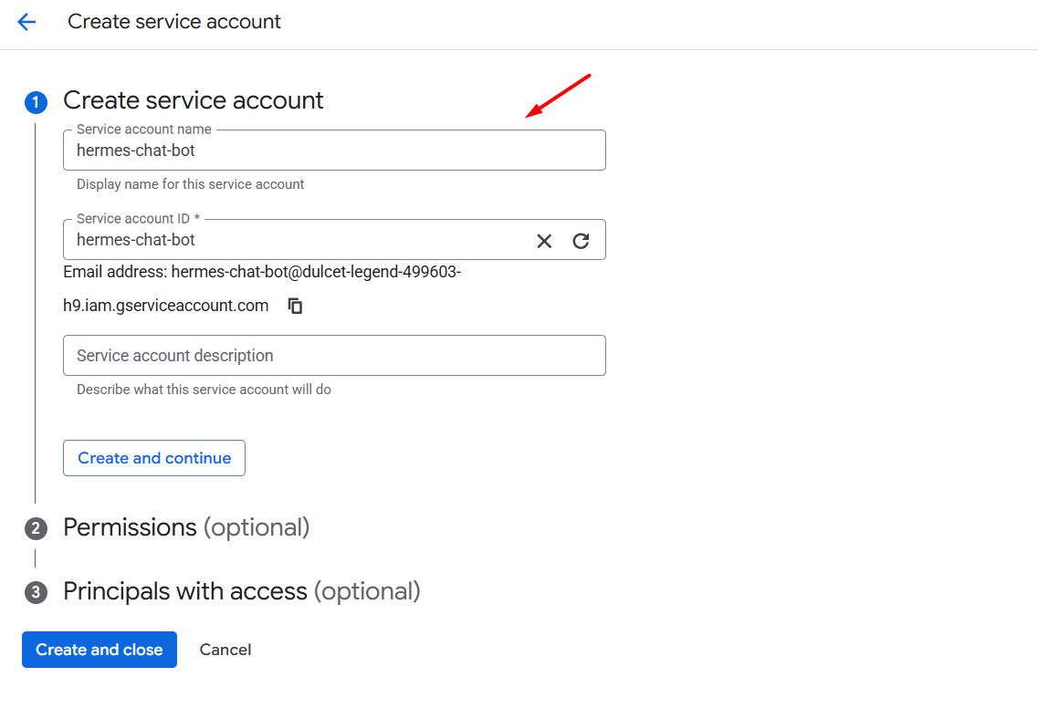Select step 1 Create service account heading
The width and height of the screenshot is (1038, 708).
click(x=194, y=100)
